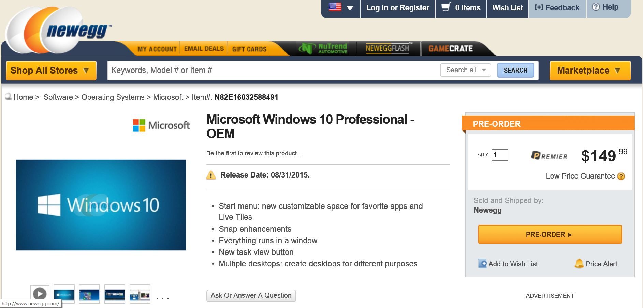Play the product video thumbnail
643x308 pixels.
[40, 294]
